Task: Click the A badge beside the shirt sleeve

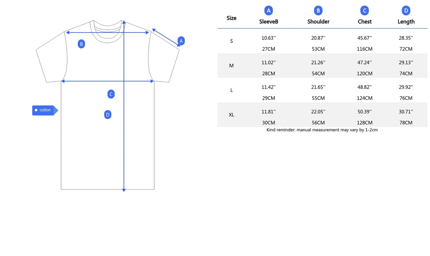Action: coord(181,41)
